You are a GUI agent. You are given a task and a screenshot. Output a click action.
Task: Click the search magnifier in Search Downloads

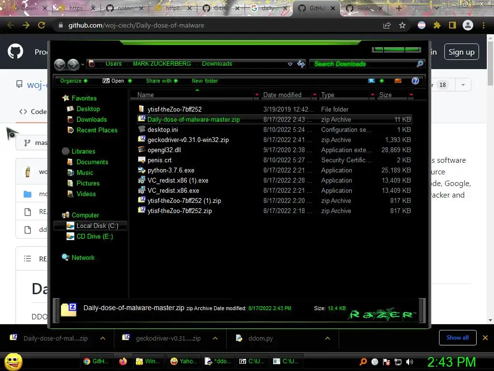pos(420,64)
